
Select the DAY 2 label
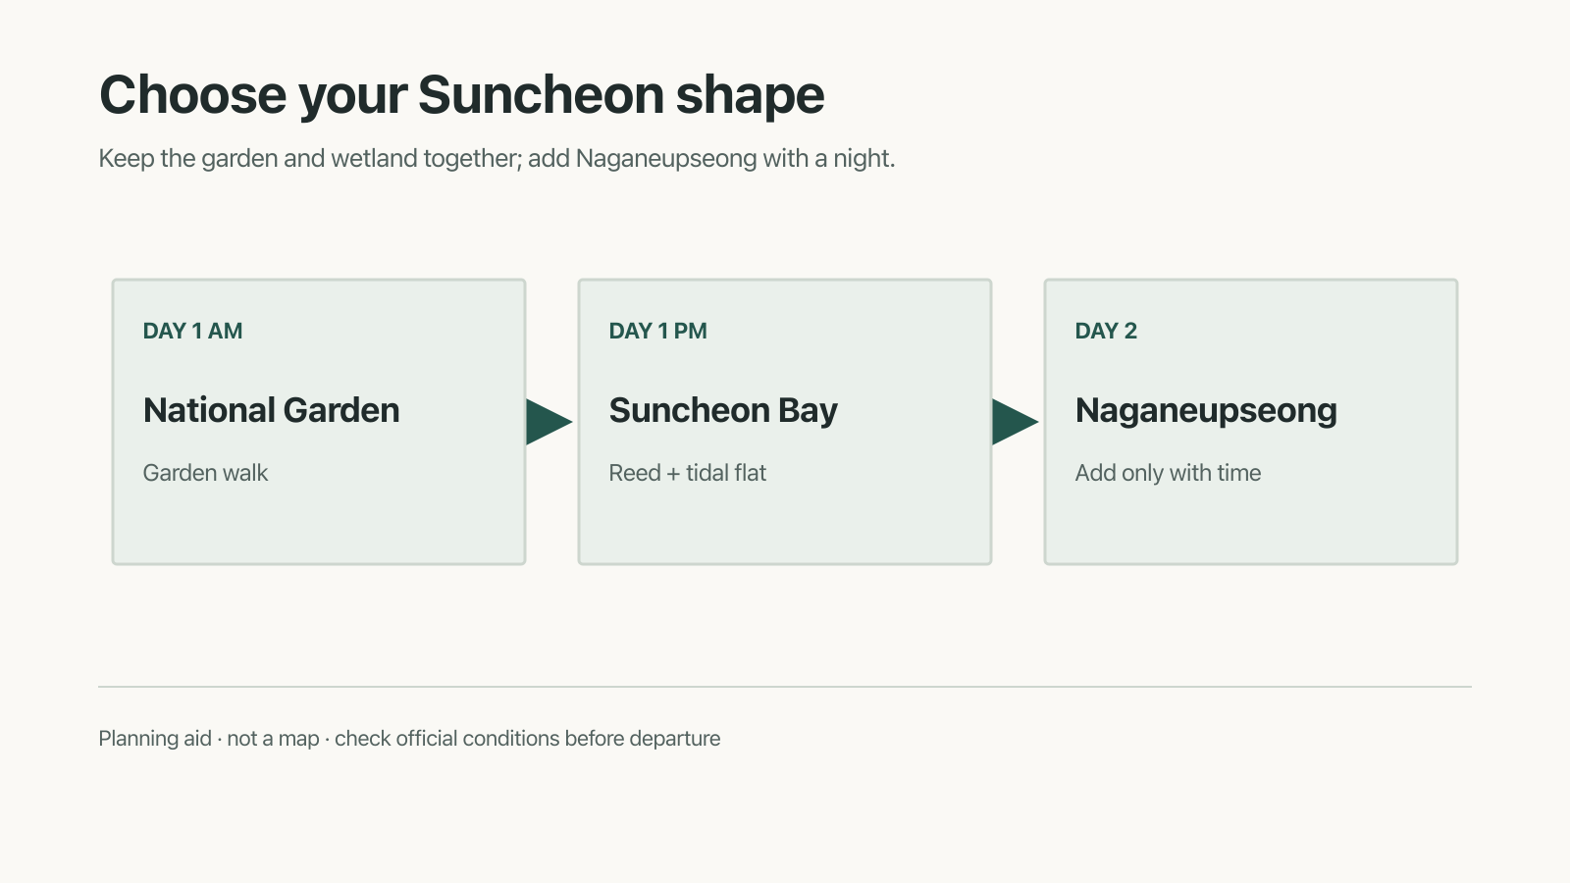1106,331
